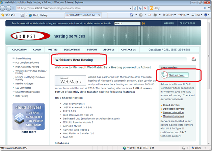Open Windows Server 2008 and IIS7 Hosting link
The height and width of the screenshot is (151, 212).
click(31, 72)
